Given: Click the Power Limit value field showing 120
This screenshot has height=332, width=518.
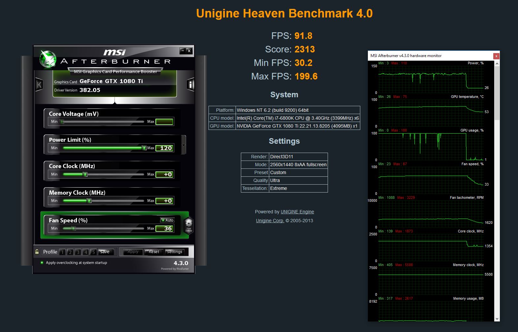Looking at the screenshot, I should pyautogui.click(x=164, y=148).
